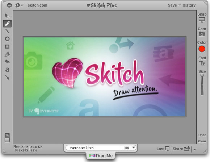Click the Save label

tap(172, 5)
